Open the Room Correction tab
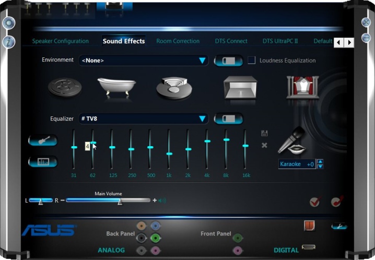This screenshot has height=260, width=375. 178,41
